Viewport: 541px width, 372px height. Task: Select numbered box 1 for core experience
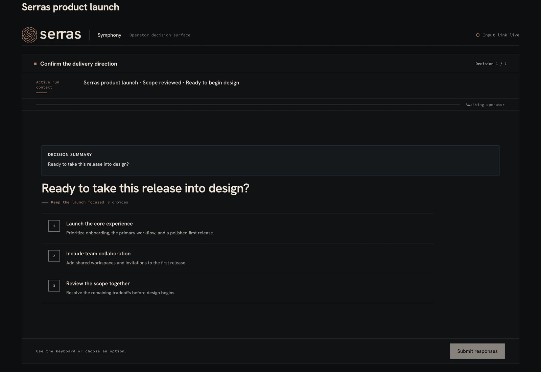(54, 226)
